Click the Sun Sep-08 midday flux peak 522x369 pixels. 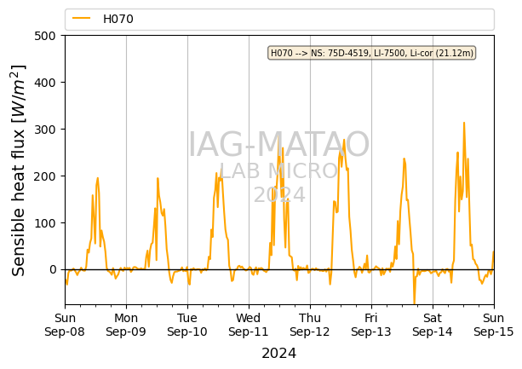coord(98,178)
